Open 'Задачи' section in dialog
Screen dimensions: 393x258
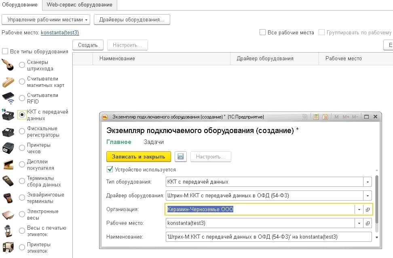pyautogui.click(x=154, y=142)
